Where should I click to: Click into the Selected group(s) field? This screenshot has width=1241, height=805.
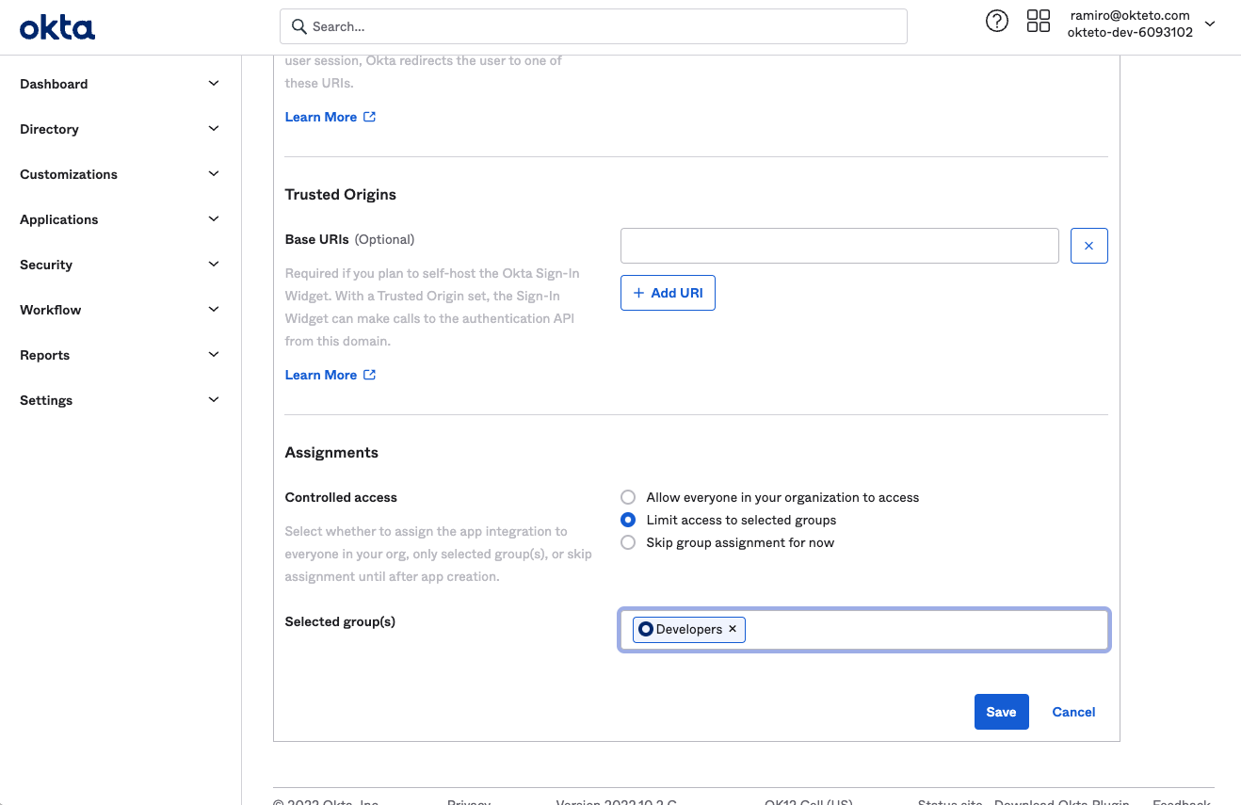pyautogui.click(x=864, y=629)
